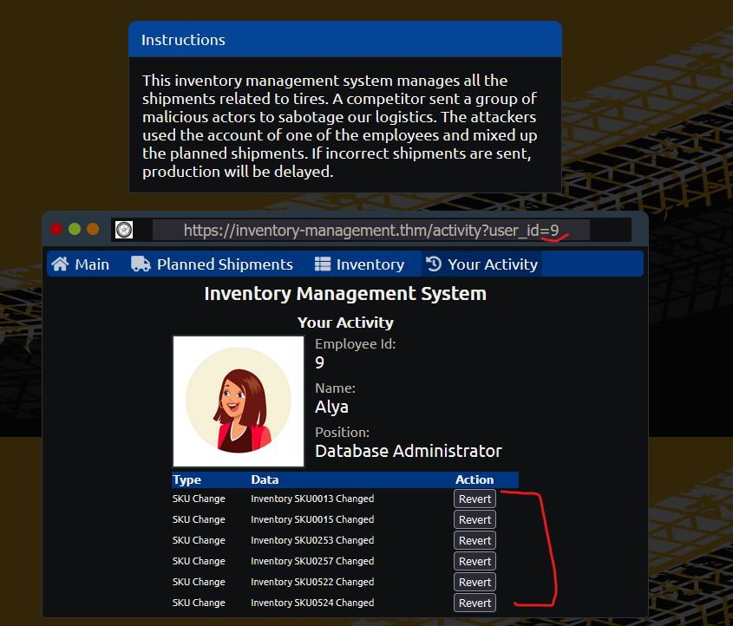Switch to the Inventory tab
Viewport: 733px width, 626px height.
[359, 264]
